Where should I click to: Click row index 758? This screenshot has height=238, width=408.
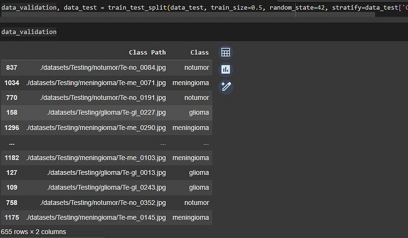pos(12,203)
